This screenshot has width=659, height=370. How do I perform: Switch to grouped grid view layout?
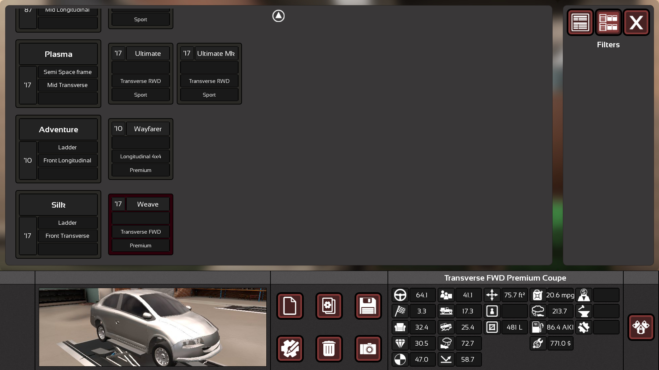(x=608, y=23)
